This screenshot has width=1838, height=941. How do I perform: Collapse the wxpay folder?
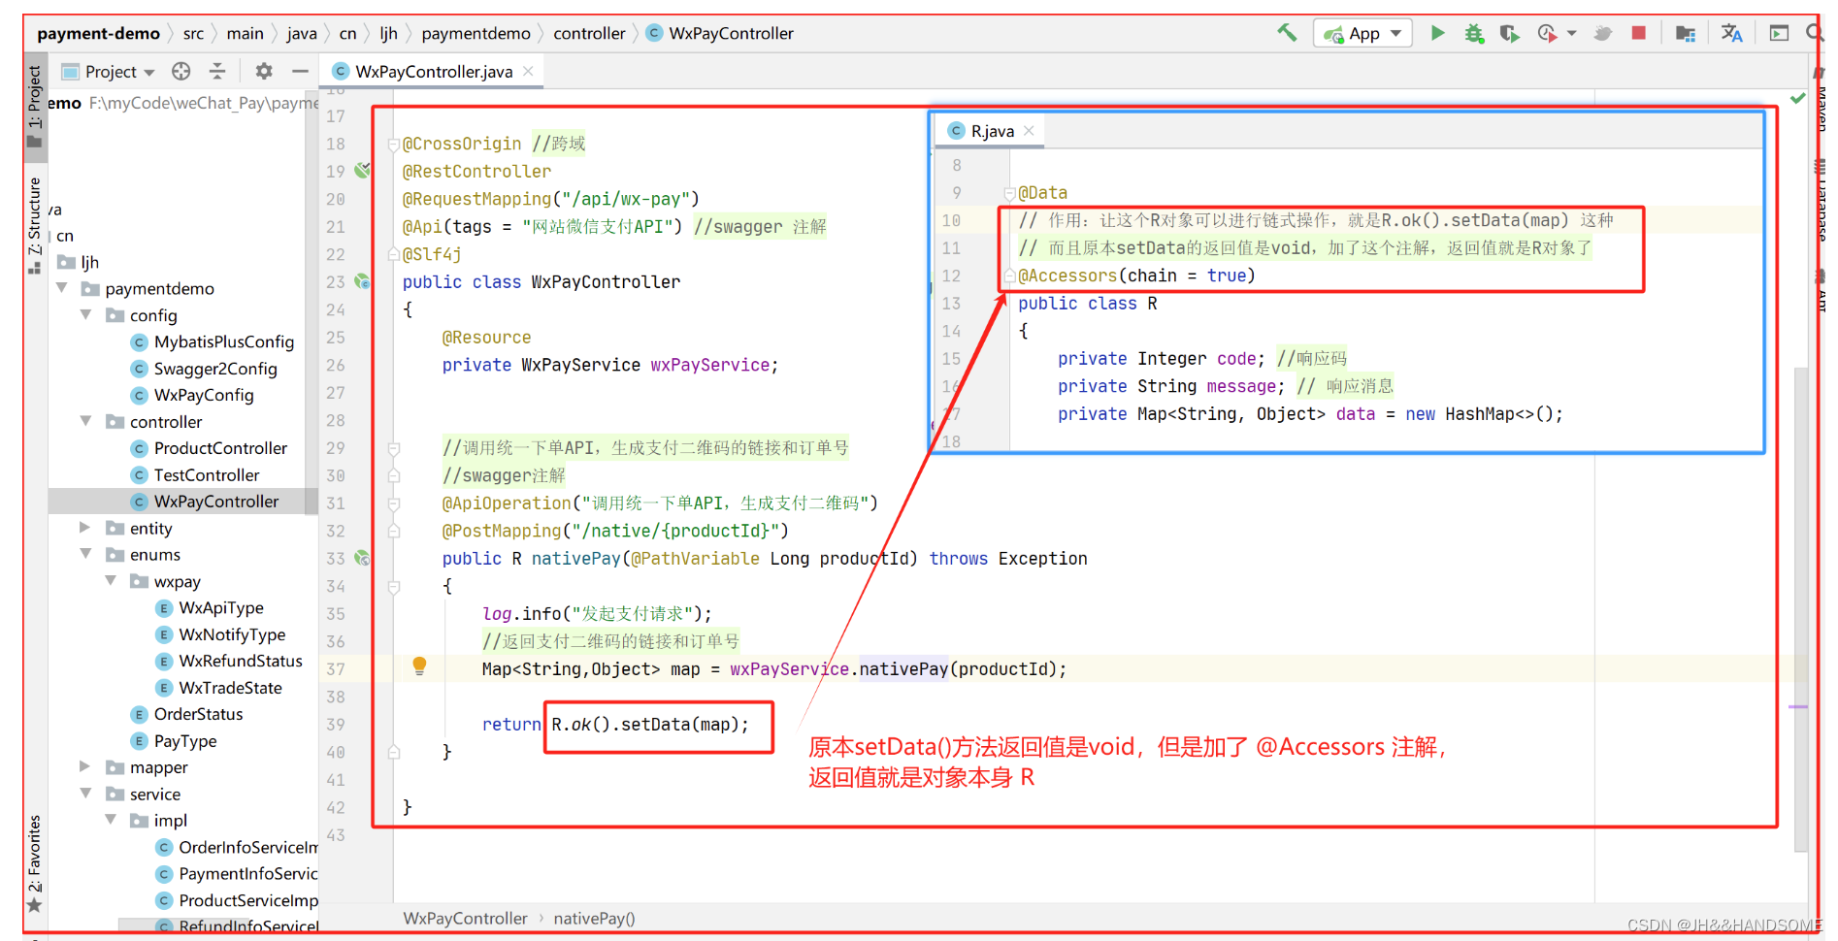(111, 581)
